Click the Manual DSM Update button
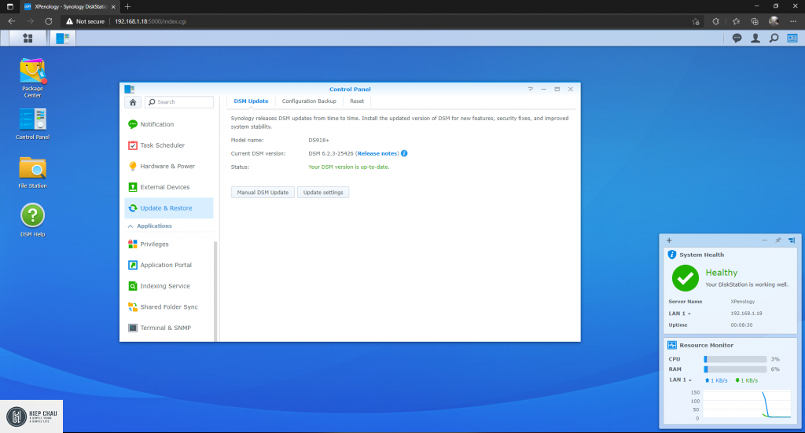Image resolution: width=805 pixels, height=433 pixels. pos(263,193)
